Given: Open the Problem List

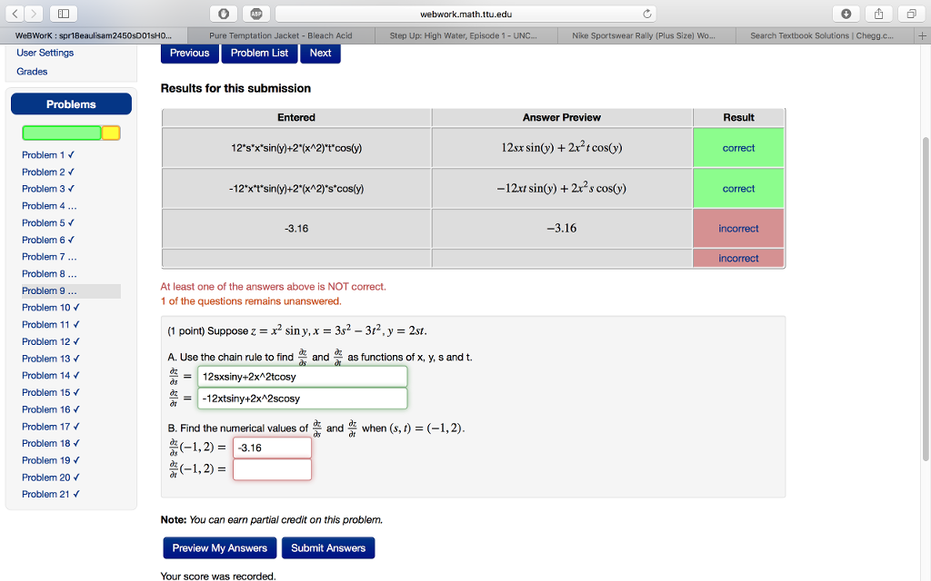Looking at the screenshot, I should [258, 54].
